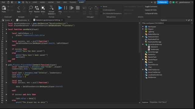Click the share icon near the username
Screen dimensions: 195x109
[x=176, y=2]
